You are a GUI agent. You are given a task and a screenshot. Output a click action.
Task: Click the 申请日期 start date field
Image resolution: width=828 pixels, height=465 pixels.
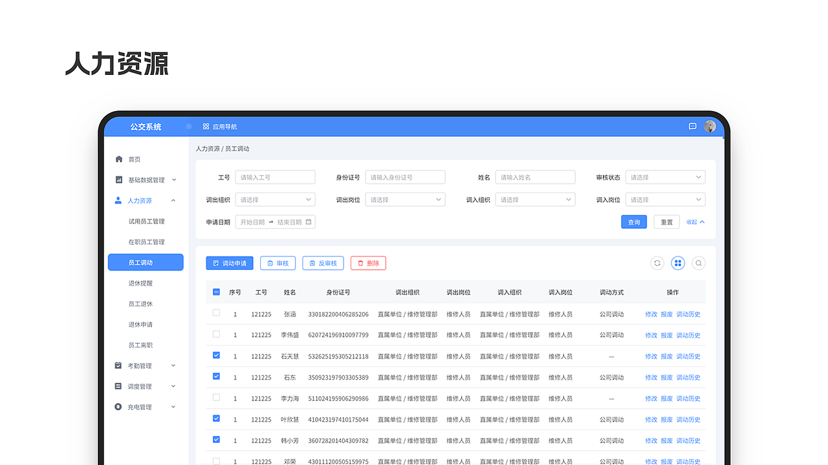click(252, 222)
